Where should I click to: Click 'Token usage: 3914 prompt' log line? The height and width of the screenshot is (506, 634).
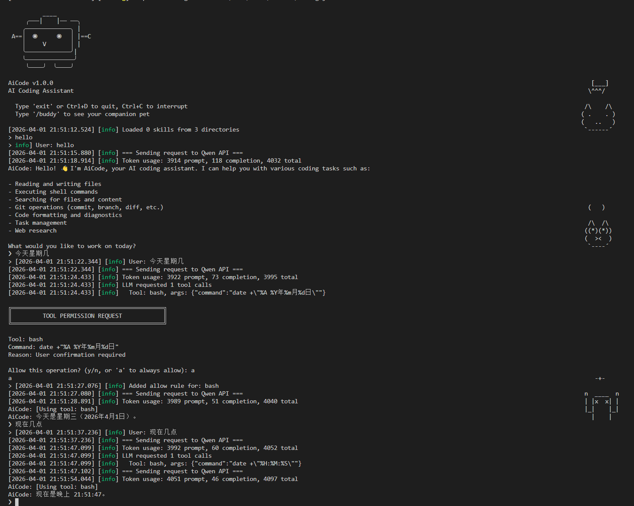tap(155, 160)
